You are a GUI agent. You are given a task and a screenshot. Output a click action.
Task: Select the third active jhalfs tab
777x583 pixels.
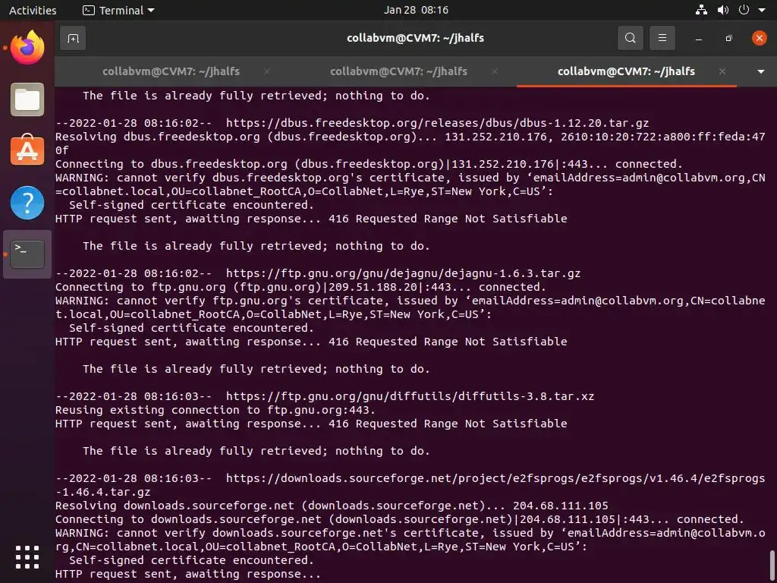(626, 71)
